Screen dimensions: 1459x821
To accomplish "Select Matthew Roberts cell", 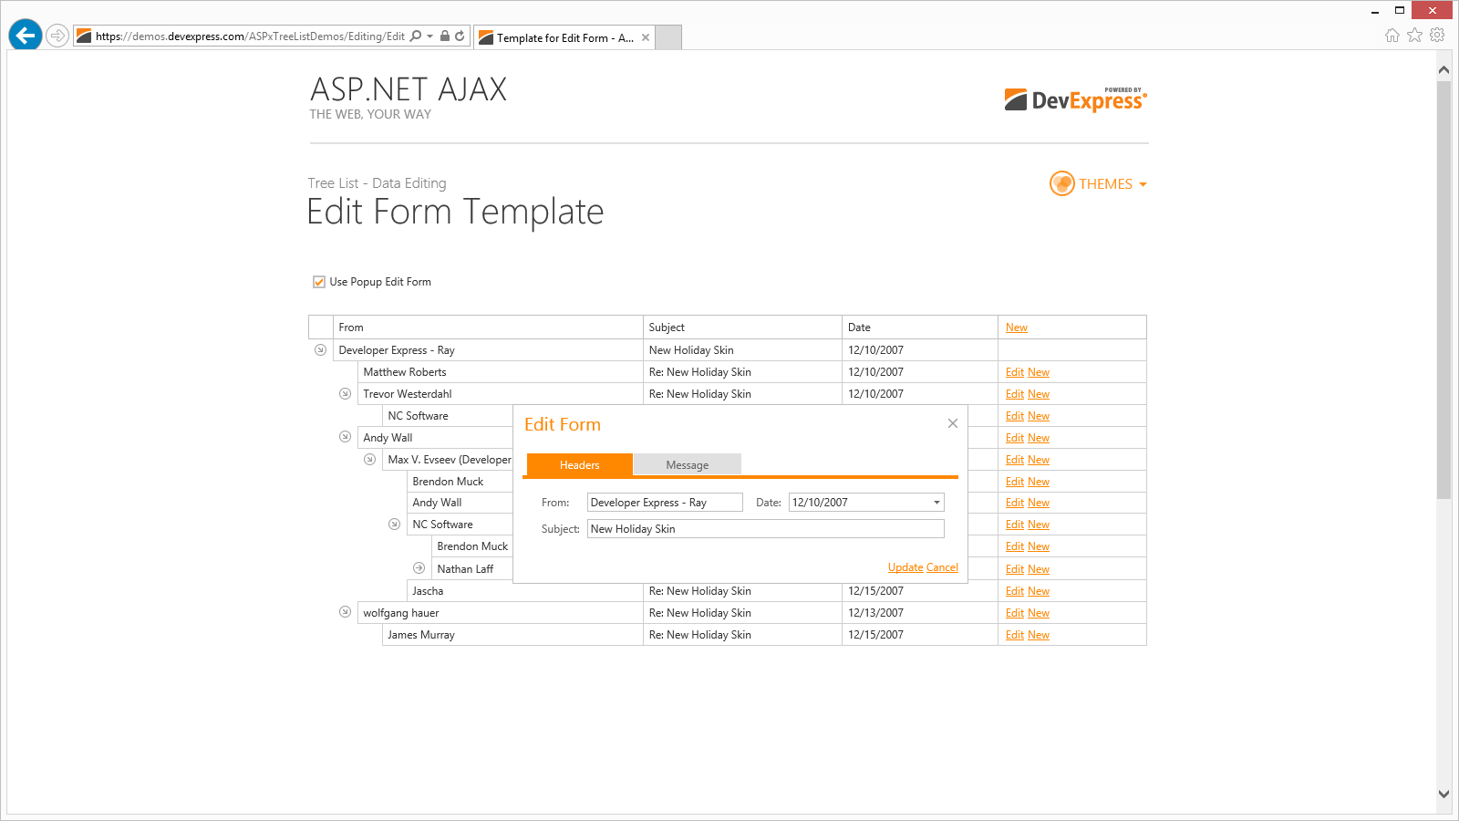I will (x=501, y=372).
